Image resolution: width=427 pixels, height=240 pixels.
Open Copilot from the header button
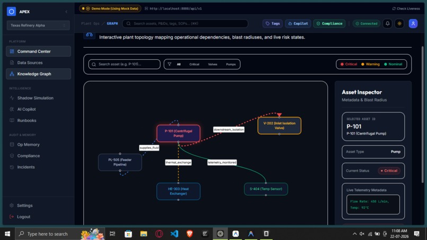tap(298, 24)
